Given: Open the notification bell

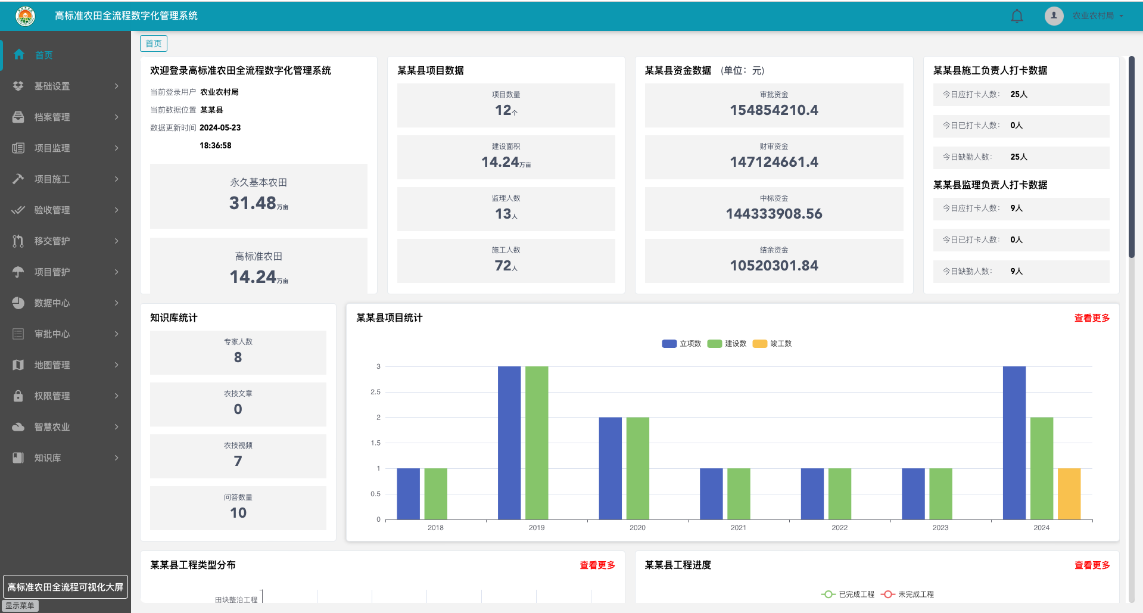Looking at the screenshot, I should (x=1017, y=16).
